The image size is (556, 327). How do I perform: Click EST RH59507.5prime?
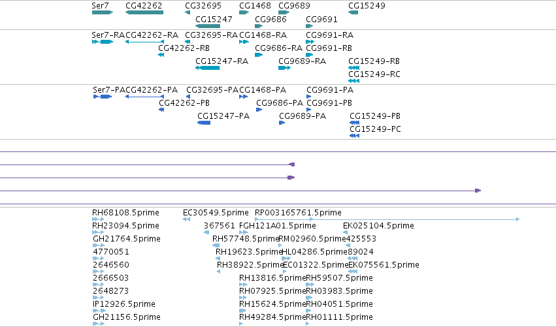click(x=310, y=285)
